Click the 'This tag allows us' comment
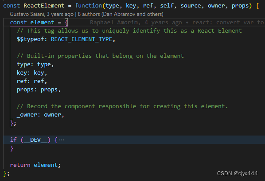Viewport: 265px width, 181px height. [x=129, y=31]
